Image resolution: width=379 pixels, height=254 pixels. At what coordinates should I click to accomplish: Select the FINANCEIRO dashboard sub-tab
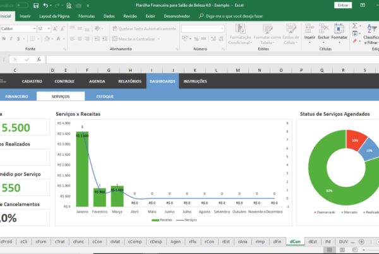point(16,96)
